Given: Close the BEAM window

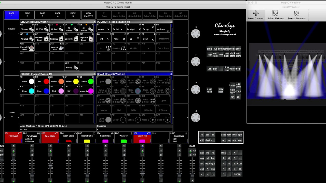Looking at the screenshot, I should (x=171, y=74).
